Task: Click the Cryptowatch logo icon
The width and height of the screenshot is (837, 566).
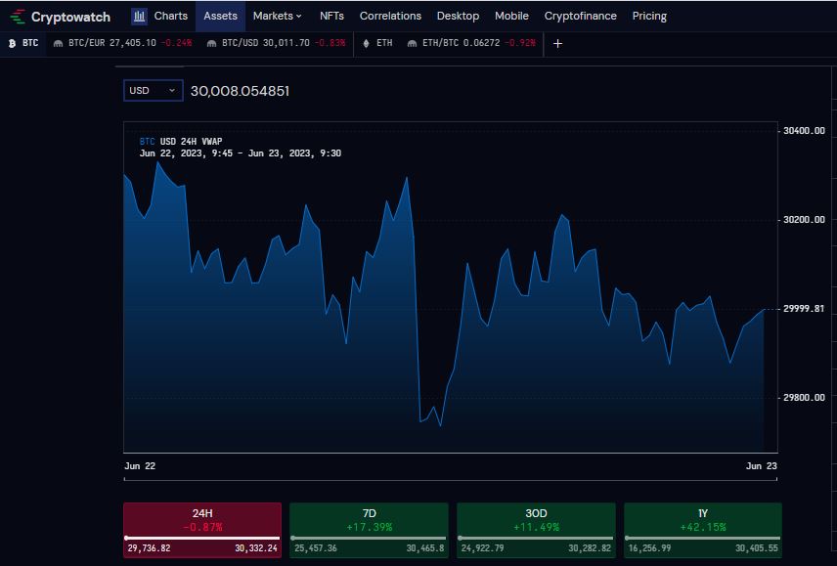Action: [17, 17]
